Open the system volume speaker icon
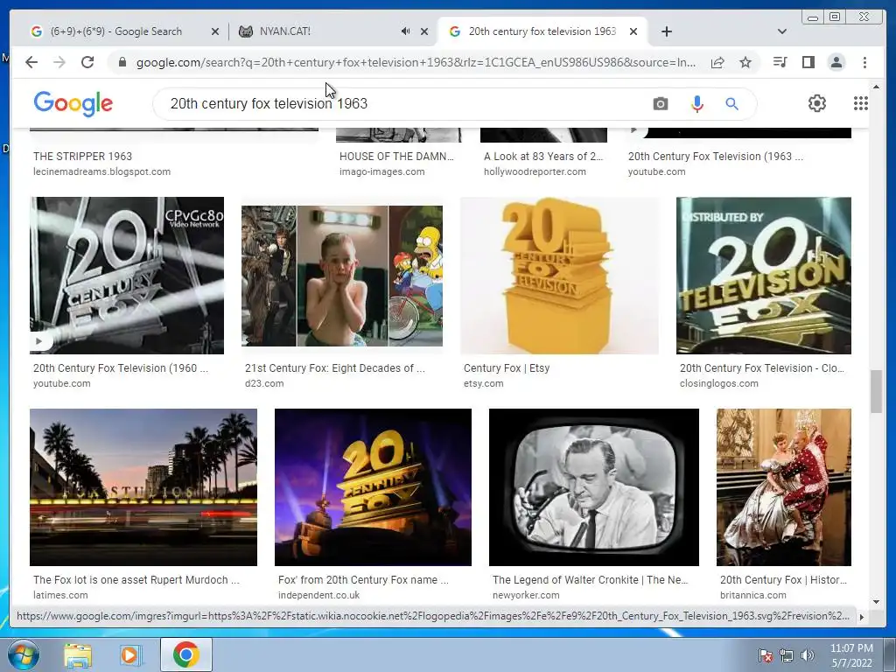Screen dimensions: 896x672 (808, 655)
